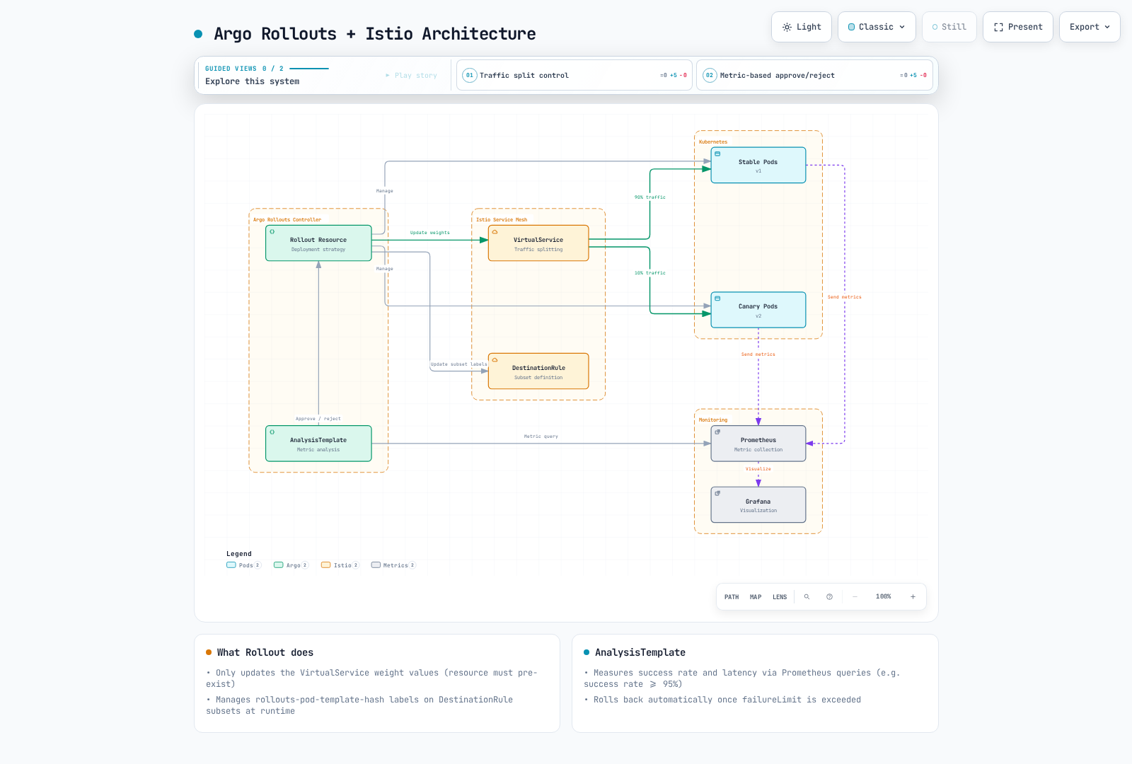Viewport: 1132px width, 764px height.
Task: Click the Pods legend color swatch
Action: 231,565
